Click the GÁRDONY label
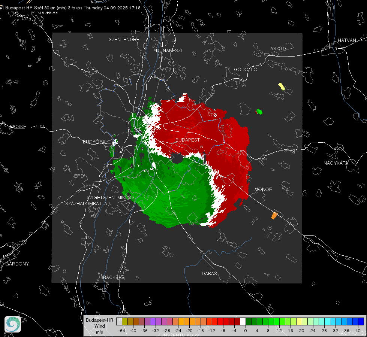The image size is (367, 337). coord(17,264)
